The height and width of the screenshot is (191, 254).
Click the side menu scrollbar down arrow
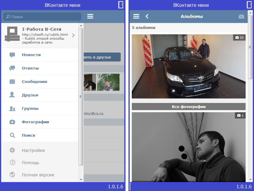click(81, 179)
